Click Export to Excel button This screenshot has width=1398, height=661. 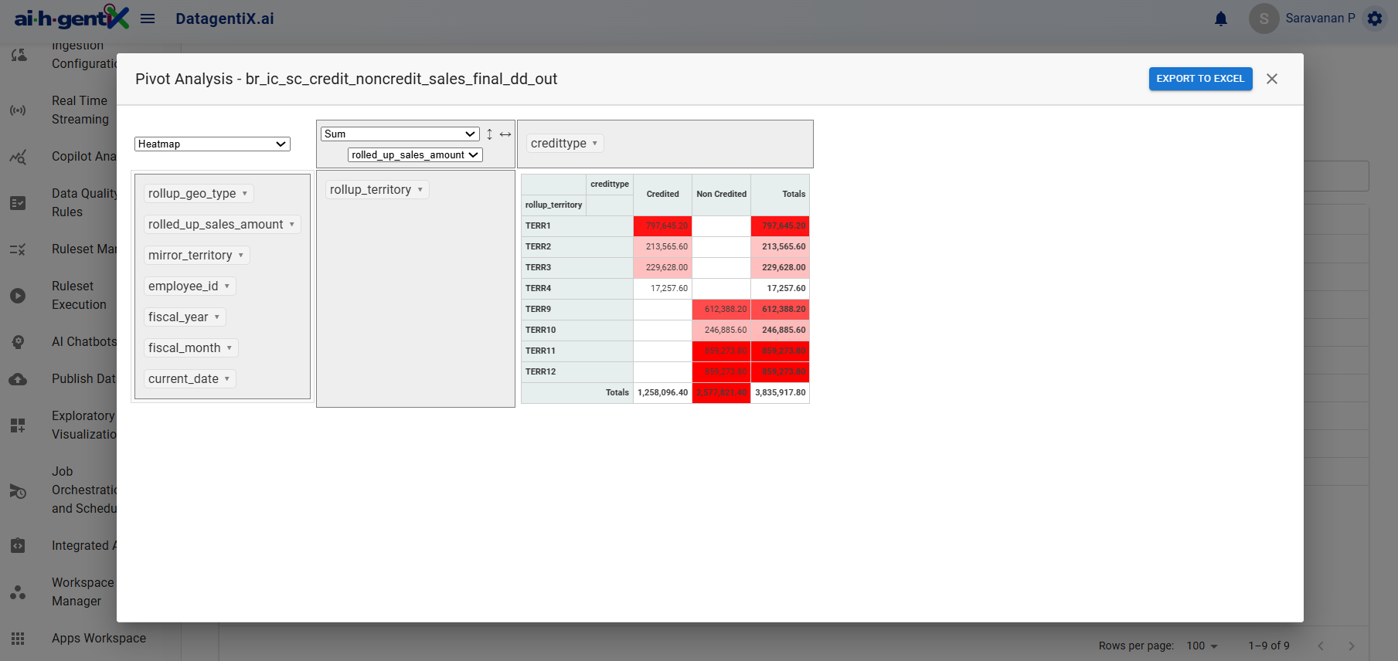click(x=1200, y=79)
